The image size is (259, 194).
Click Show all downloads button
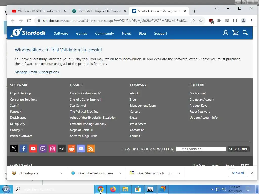[238, 173]
